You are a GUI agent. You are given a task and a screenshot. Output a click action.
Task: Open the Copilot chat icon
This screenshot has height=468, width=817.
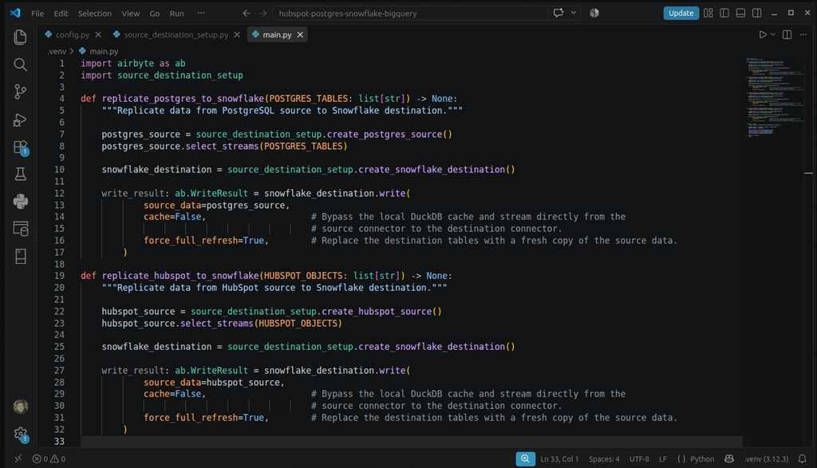[x=558, y=13]
